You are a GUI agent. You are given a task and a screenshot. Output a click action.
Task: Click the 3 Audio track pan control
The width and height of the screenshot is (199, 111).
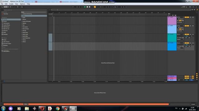[x=192, y=36]
